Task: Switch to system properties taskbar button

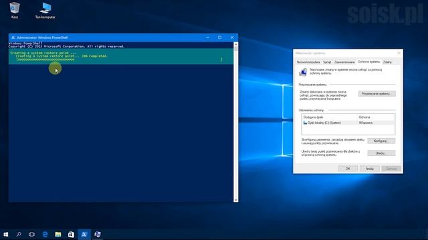Action: pos(98,234)
